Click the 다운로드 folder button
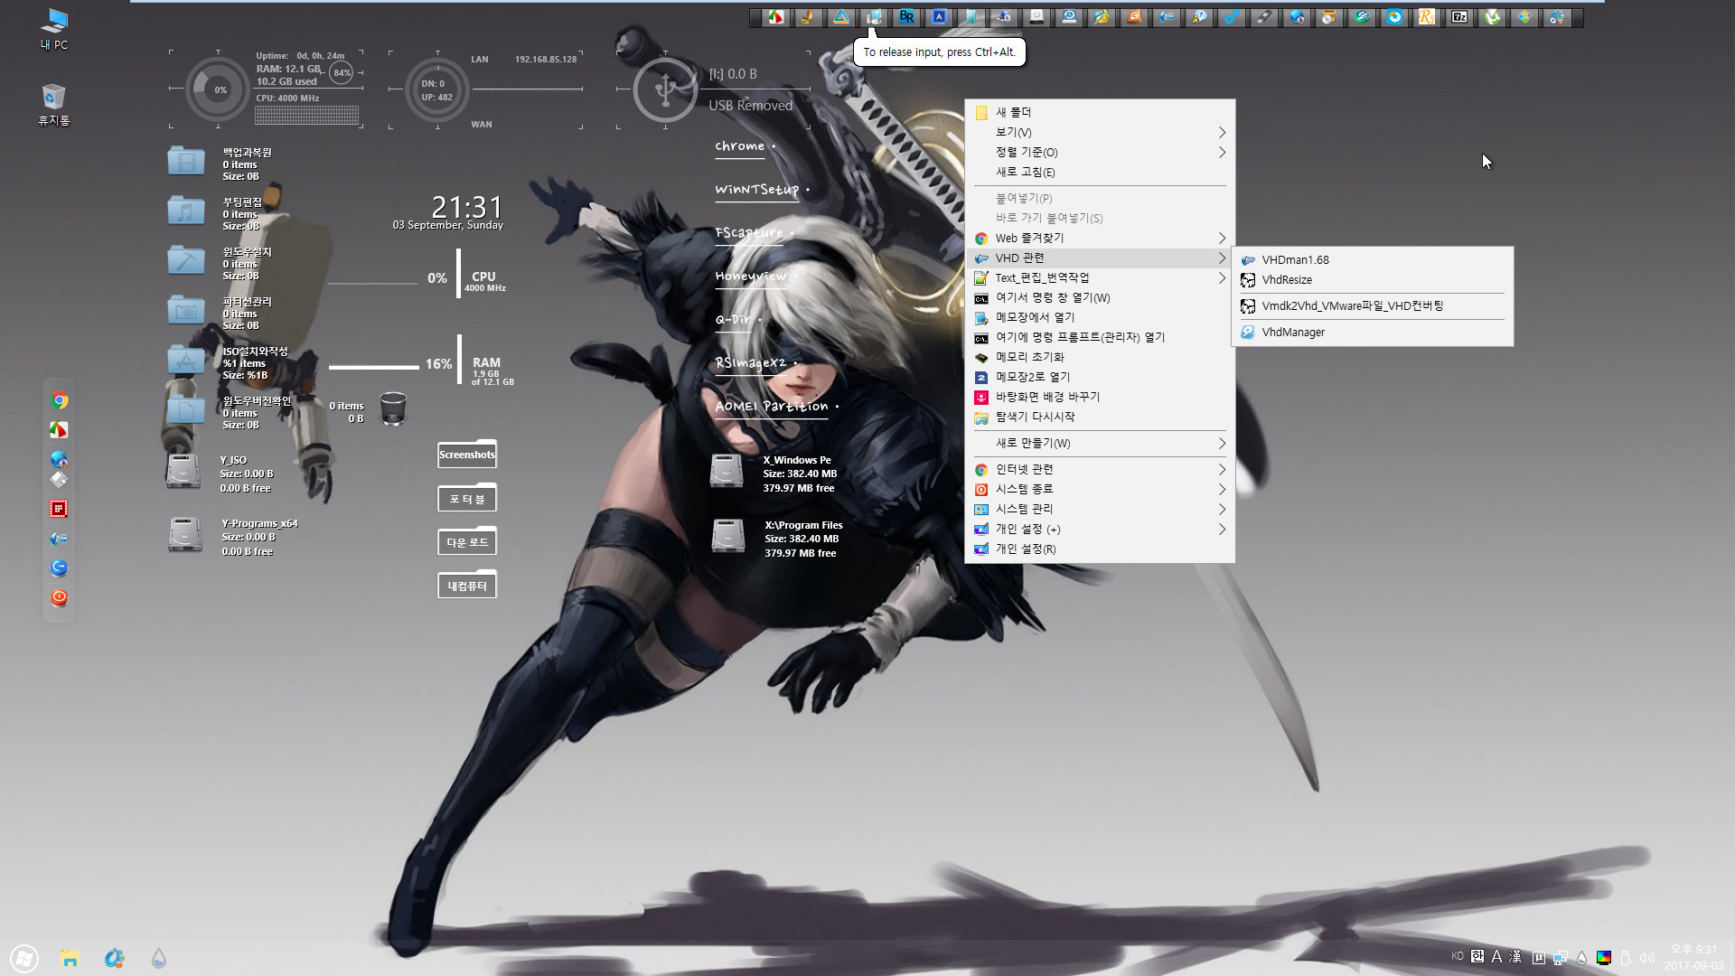 (x=467, y=541)
